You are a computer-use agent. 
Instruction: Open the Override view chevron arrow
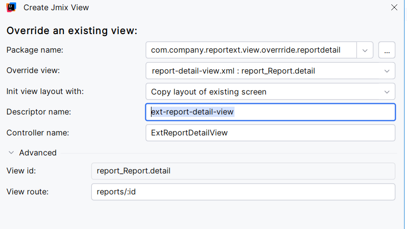coord(387,71)
